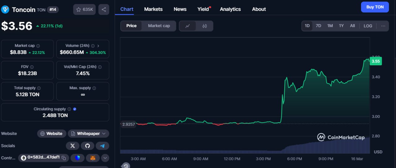The width and height of the screenshot is (396, 168).
Task: Open the Website link button
Action: click(x=52, y=134)
